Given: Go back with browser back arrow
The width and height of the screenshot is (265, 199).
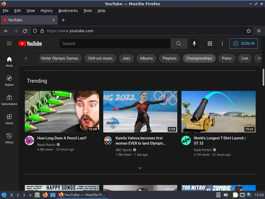Looking at the screenshot, I should 6,31.
